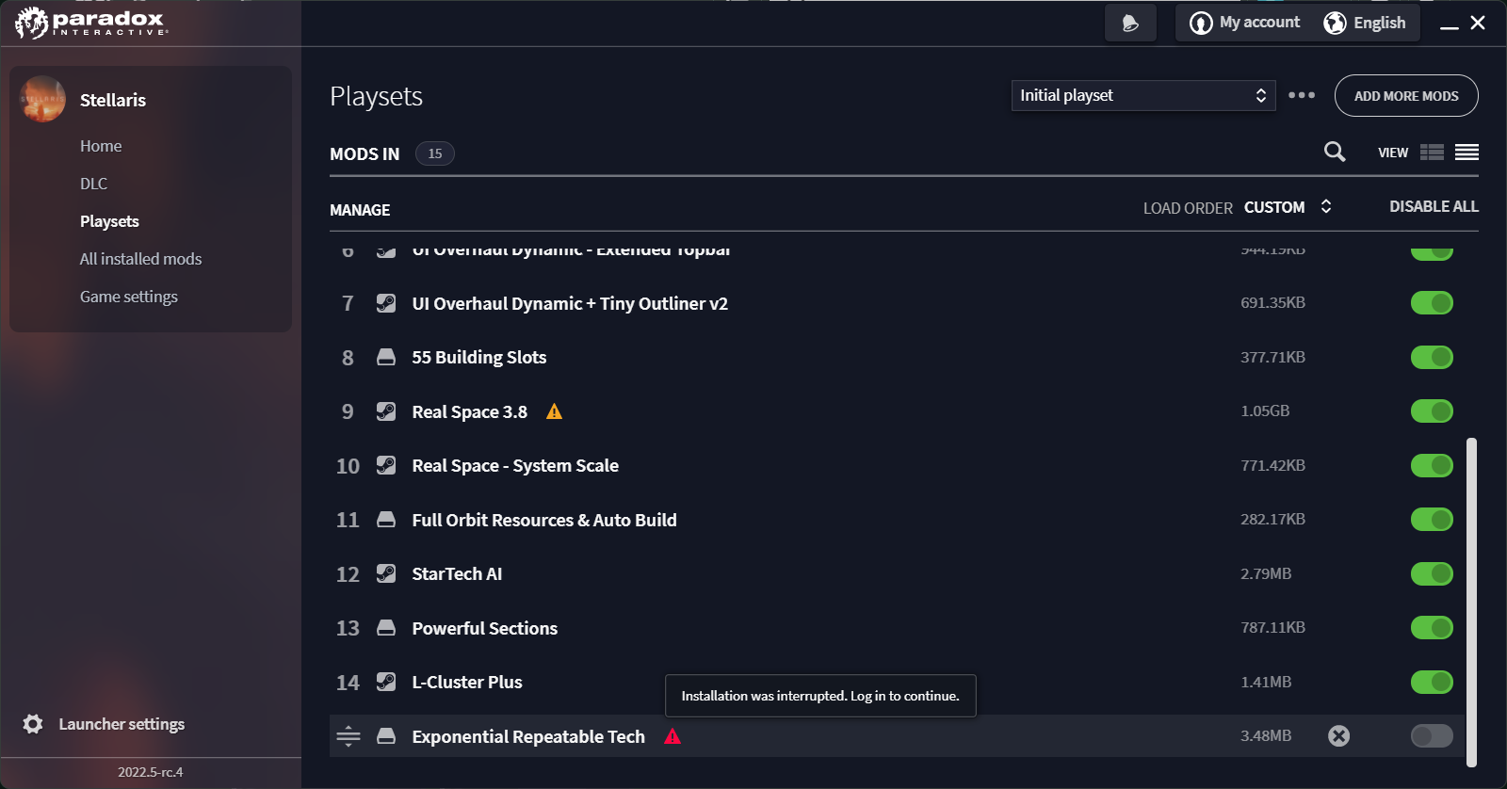Image resolution: width=1507 pixels, height=789 pixels.
Task: Open Game settings
Action: 129,297
